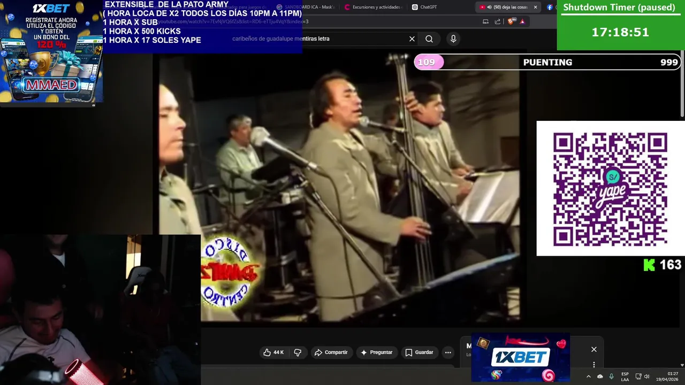Click the 1 HORA X 17 SOLES YAPE line
The image size is (685, 385).
(x=152, y=40)
